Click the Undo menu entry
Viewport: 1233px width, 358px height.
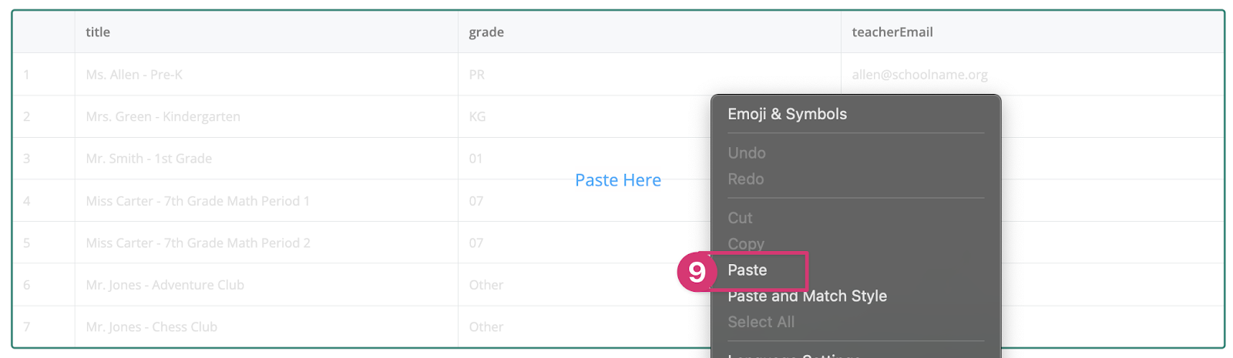point(747,153)
